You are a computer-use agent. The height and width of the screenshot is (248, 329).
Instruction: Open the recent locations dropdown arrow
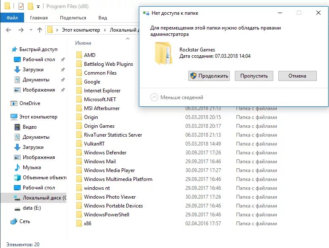point(31,30)
